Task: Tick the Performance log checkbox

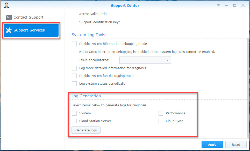Action: click(161, 113)
